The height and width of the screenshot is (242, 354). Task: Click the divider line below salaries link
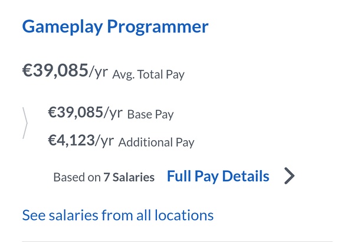tap(177, 241)
